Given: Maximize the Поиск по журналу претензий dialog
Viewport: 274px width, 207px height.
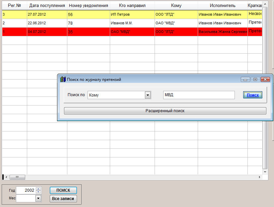Looking at the screenshot, I should pyautogui.click(x=255, y=80).
